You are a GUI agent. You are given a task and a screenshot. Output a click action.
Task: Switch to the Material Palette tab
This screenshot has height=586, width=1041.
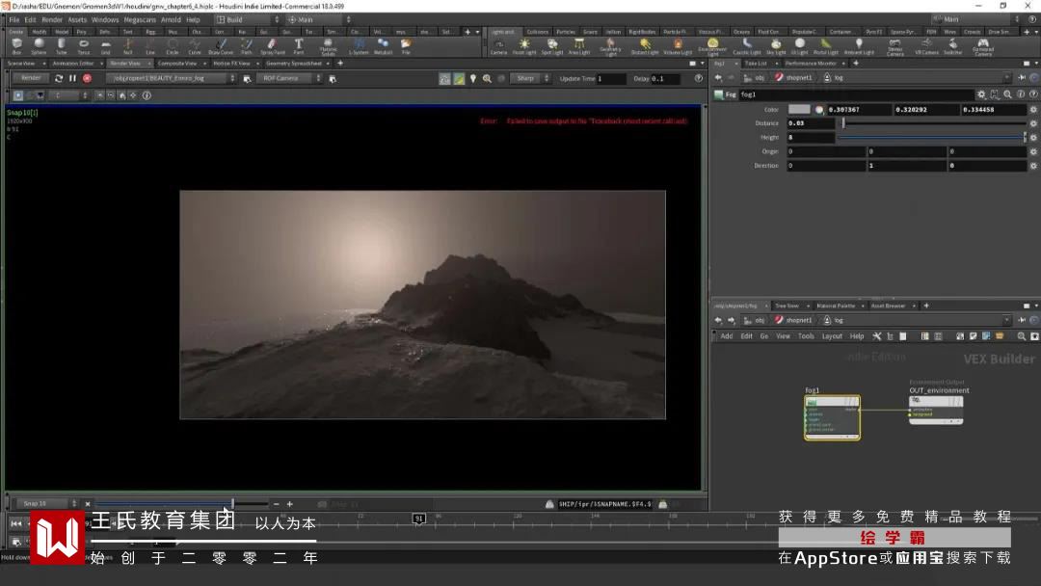pyautogui.click(x=835, y=306)
